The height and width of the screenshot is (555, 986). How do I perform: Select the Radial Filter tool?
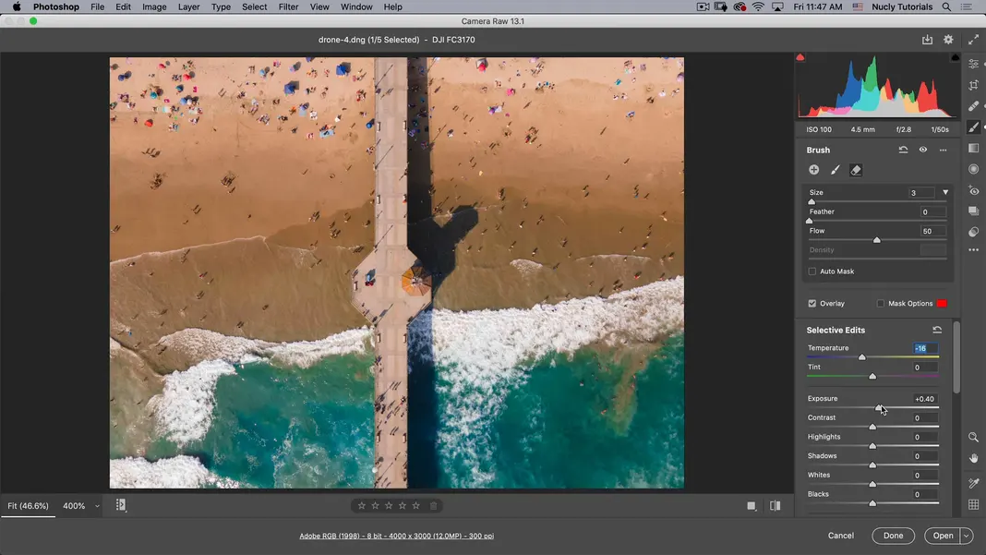[x=973, y=169]
